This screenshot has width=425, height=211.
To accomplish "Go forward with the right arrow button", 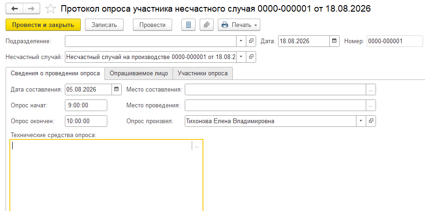I will pyautogui.click(x=31, y=9).
